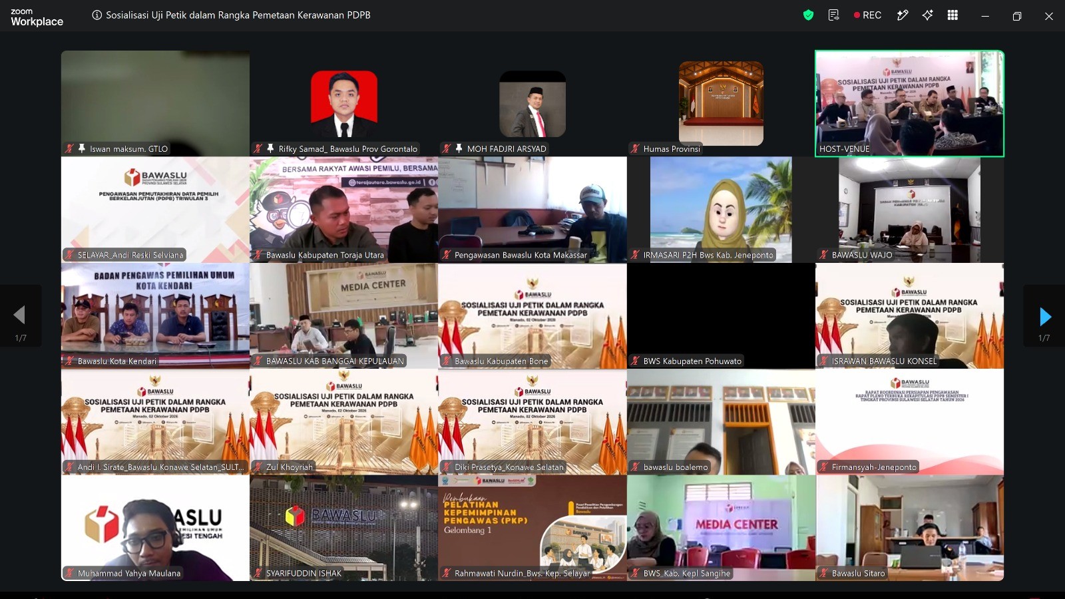Click the red REC recording indicator
This screenshot has width=1065, height=599.
867,15
